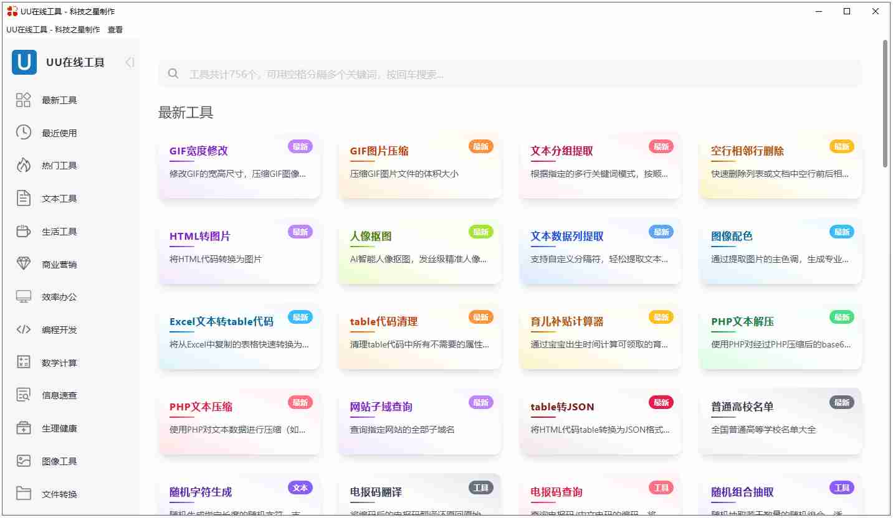Open the 查看 menu

click(115, 29)
